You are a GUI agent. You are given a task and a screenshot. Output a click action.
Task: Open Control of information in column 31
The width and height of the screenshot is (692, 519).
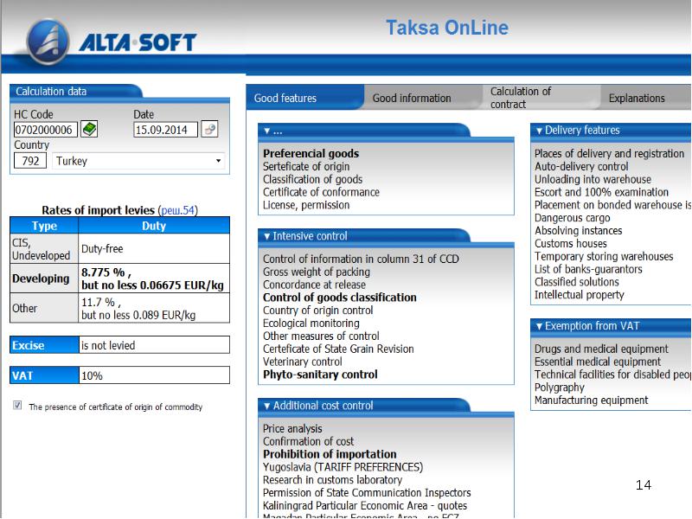361,259
